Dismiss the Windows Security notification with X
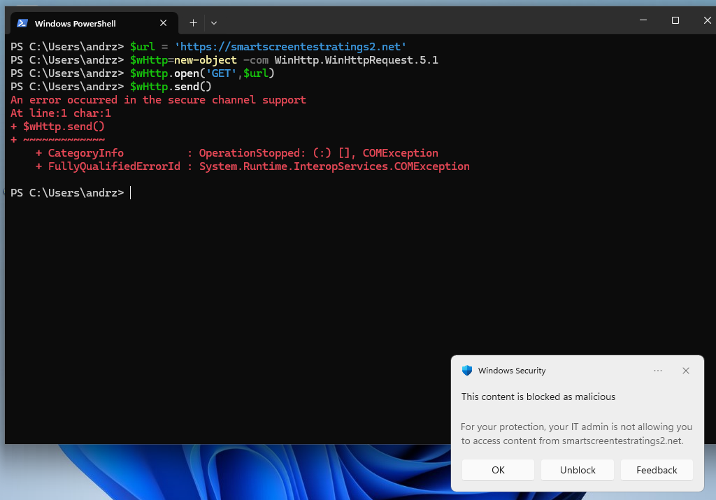716x500 pixels. tap(685, 371)
